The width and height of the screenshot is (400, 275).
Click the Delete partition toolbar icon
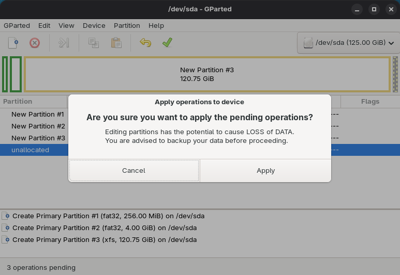point(35,43)
